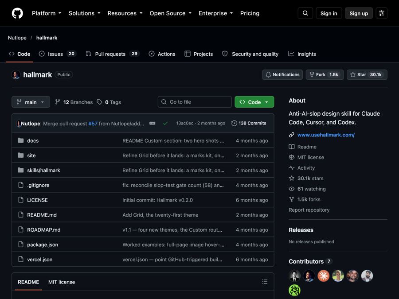The image size is (399, 299).
Task: Click the Notifications bell button
Action: pos(282,75)
